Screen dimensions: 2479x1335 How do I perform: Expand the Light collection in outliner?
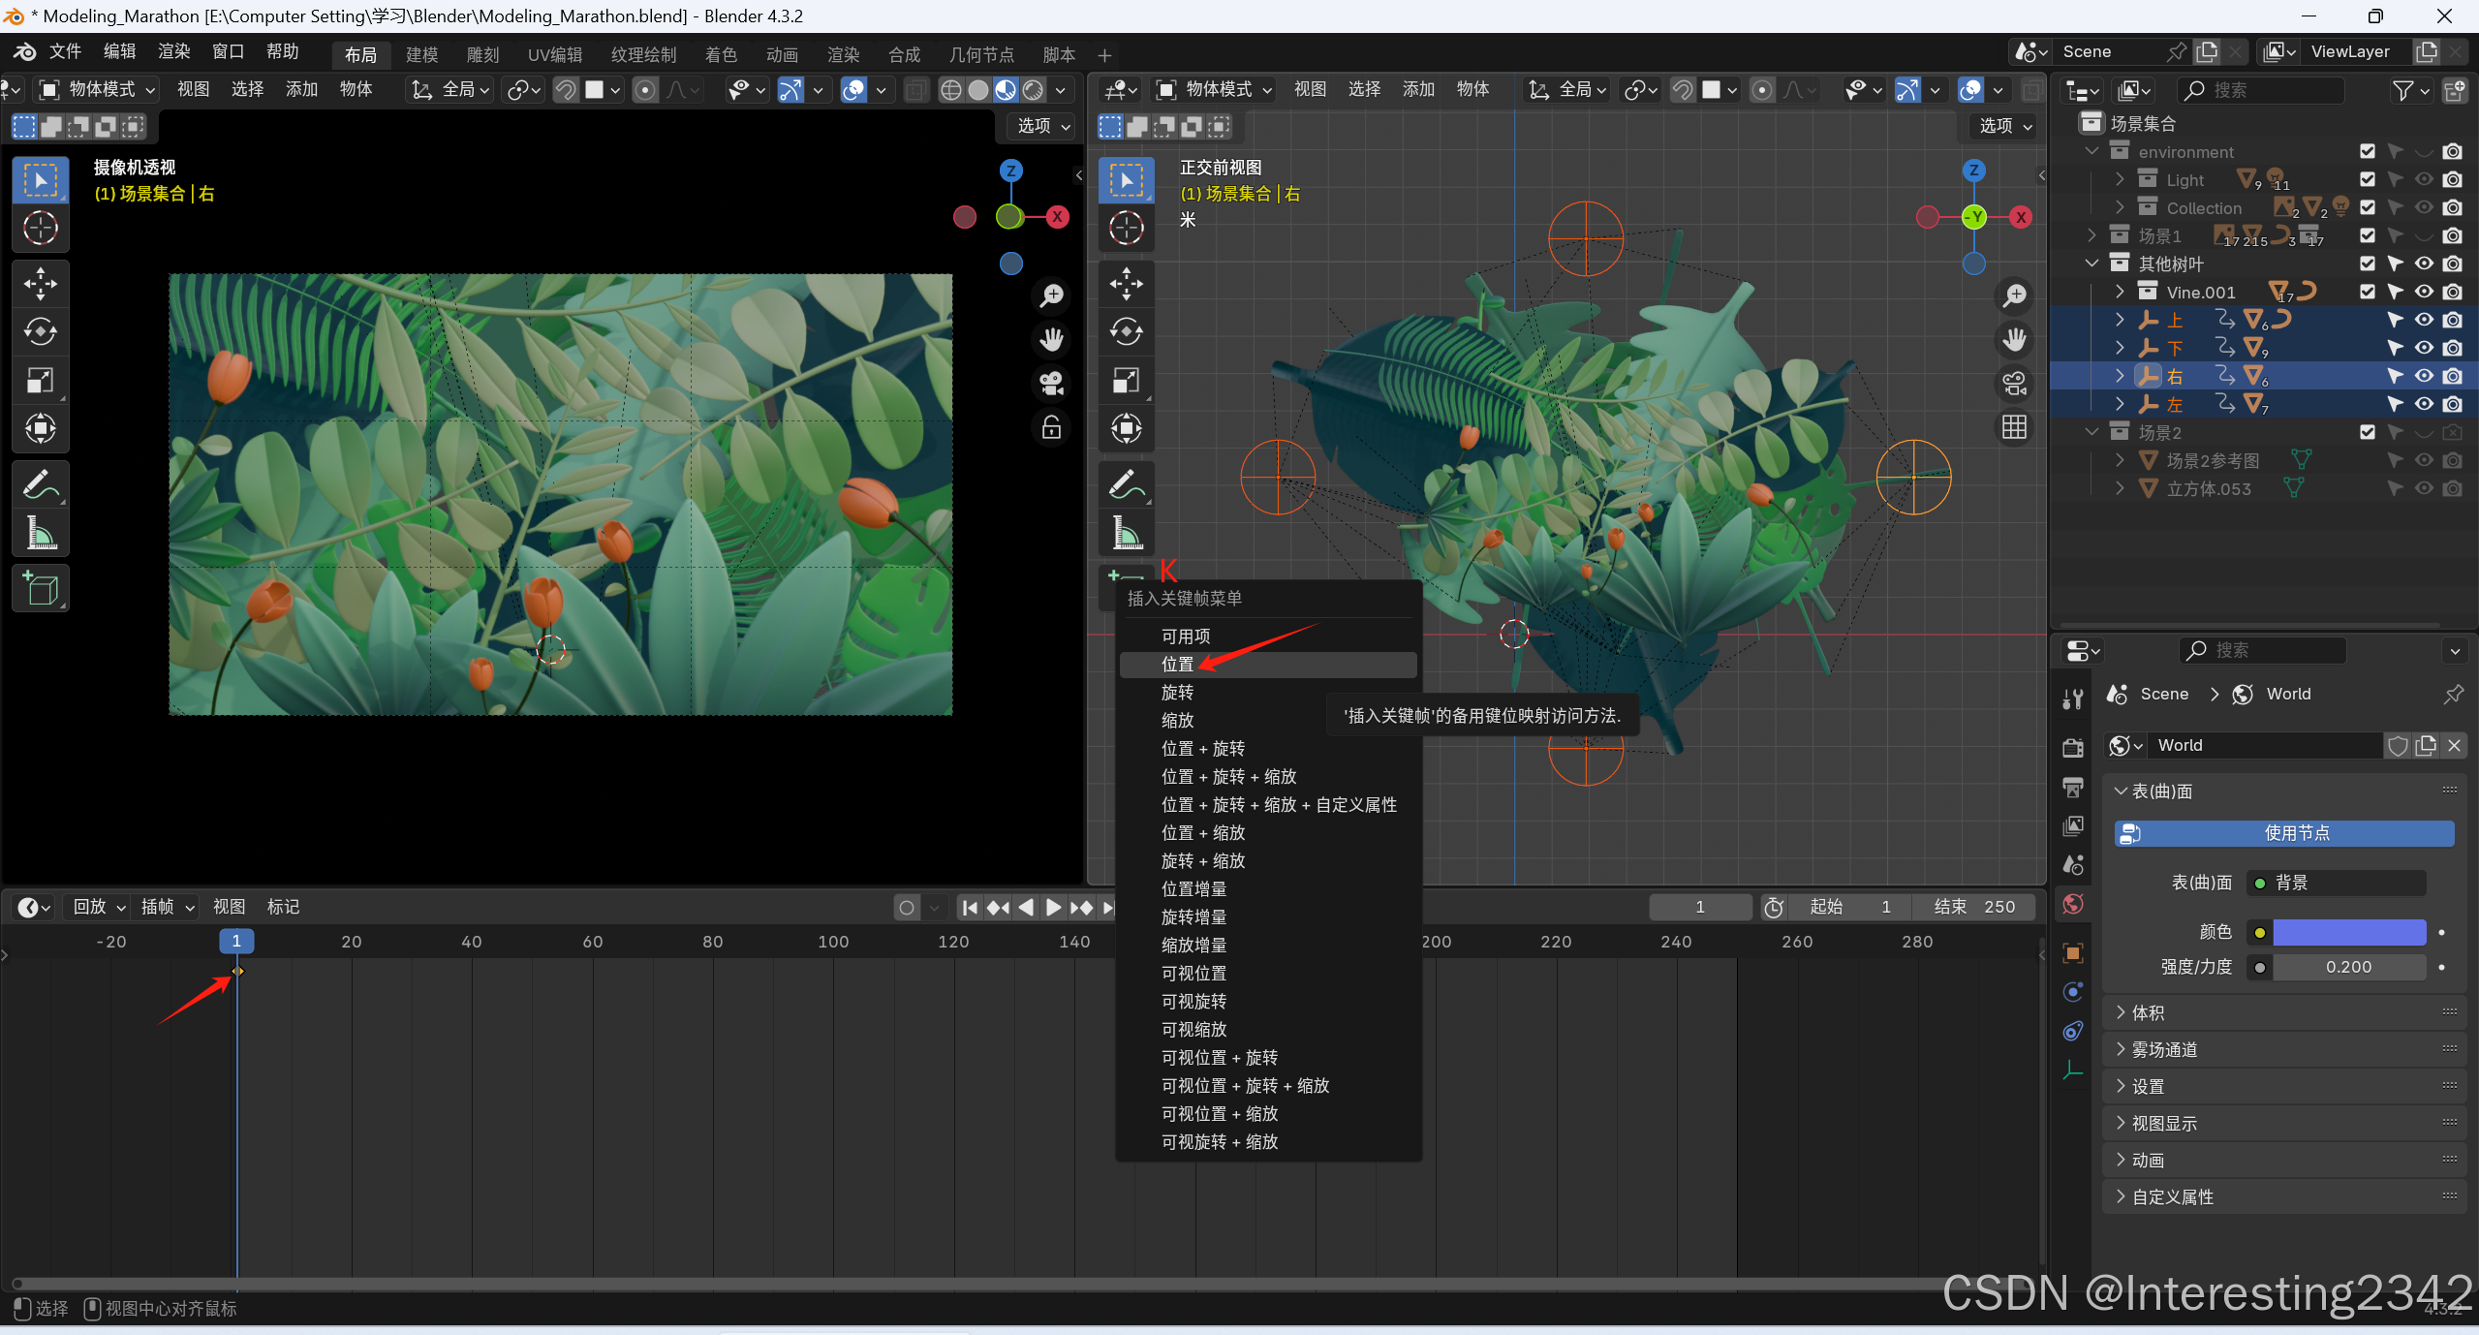[x=2120, y=179]
